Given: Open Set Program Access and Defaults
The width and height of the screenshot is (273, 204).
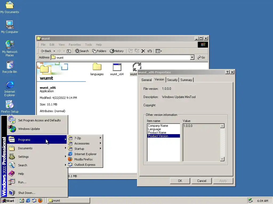Looking at the screenshot, I should pyautogui.click(x=37, y=120).
